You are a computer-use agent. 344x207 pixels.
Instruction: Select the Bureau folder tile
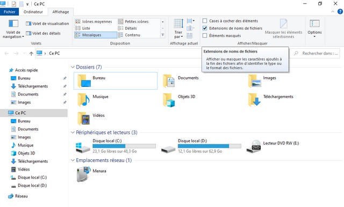116,81
